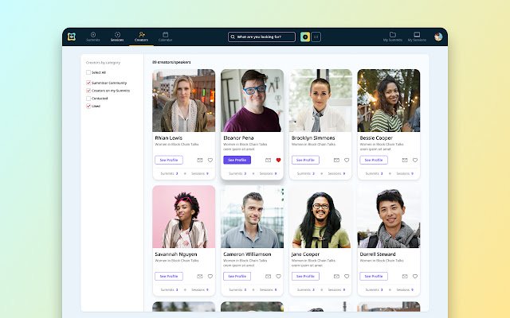Image resolution: width=510 pixels, height=318 pixels.
Task: Open Eleanor Pena's profile photo
Action: coord(252,100)
